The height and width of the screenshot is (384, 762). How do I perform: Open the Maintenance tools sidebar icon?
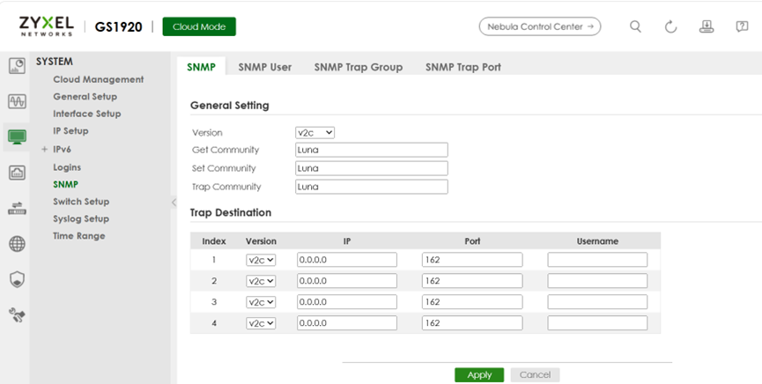tap(17, 315)
